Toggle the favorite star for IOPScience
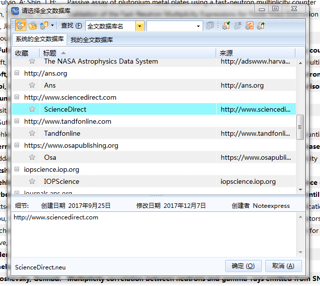This screenshot has width=320, height=286. pyautogui.click(x=32, y=181)
